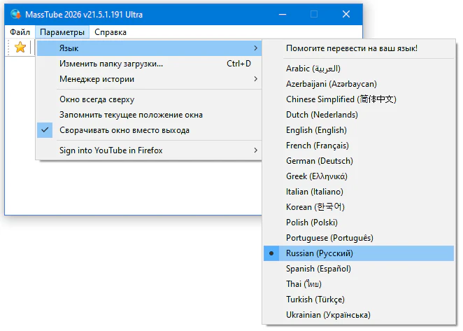Minimize the MassTube window
Viewport: 463px width, 331px height.
282,14
